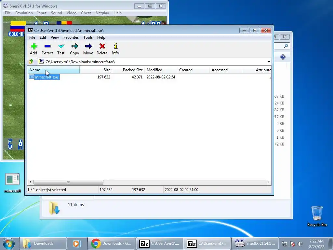The height and width of the screenshot is (250, 333).
Task: Click the 197 632 size cell of minecraft.exe
Action: pos(104,77)
